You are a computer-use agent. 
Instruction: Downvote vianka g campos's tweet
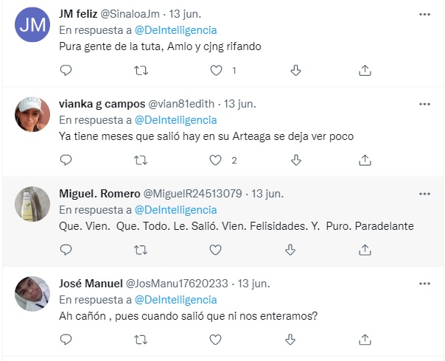pyautogui.click(x=295, y=160)
